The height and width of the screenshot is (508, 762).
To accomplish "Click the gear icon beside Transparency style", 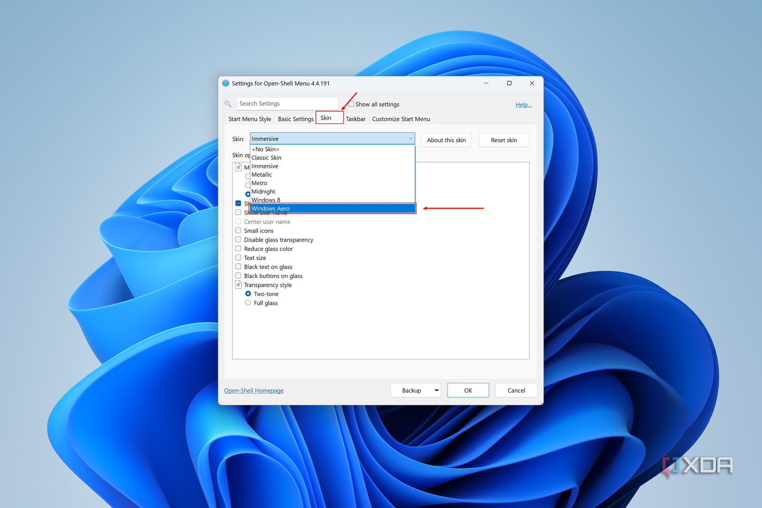I will point(238,284).
